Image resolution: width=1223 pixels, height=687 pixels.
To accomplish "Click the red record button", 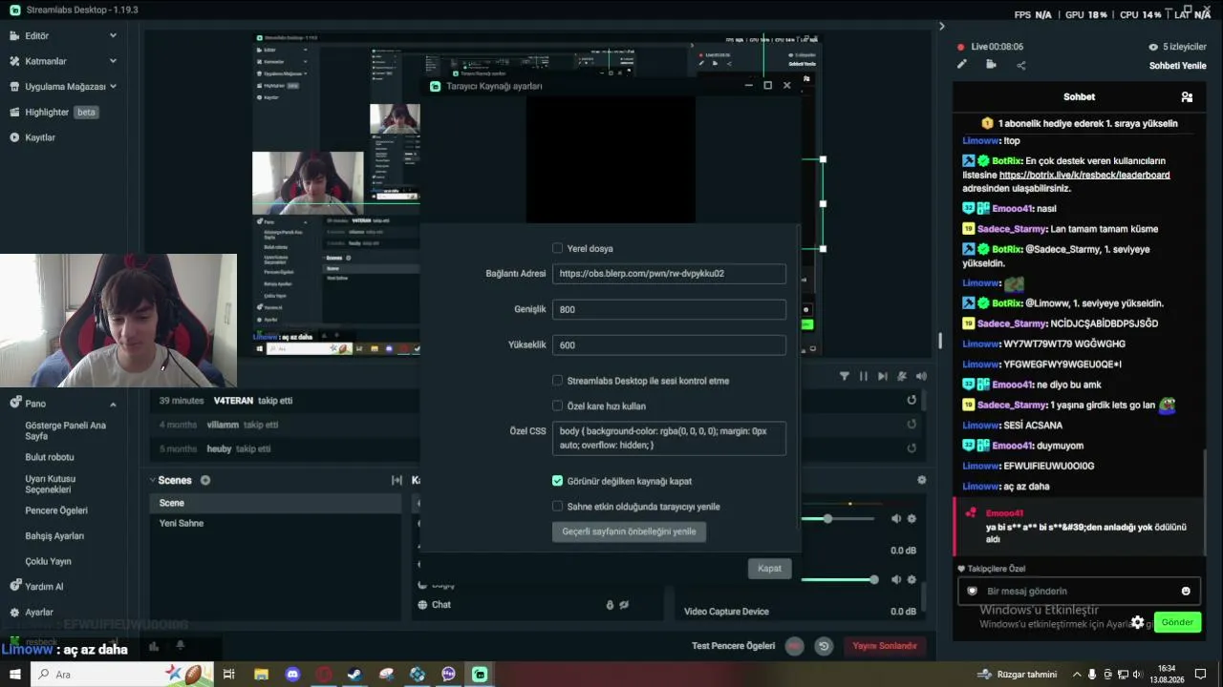I will pos(794,646).
